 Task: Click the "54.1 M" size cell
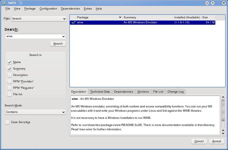[210, 22]
